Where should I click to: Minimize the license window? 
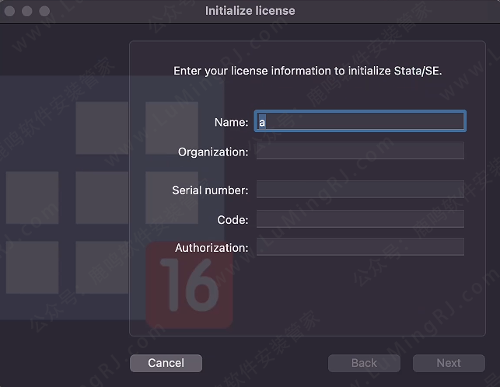27,11
